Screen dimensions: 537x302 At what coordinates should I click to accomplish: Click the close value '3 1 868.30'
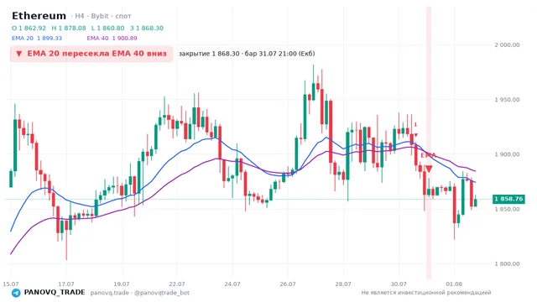147,28
